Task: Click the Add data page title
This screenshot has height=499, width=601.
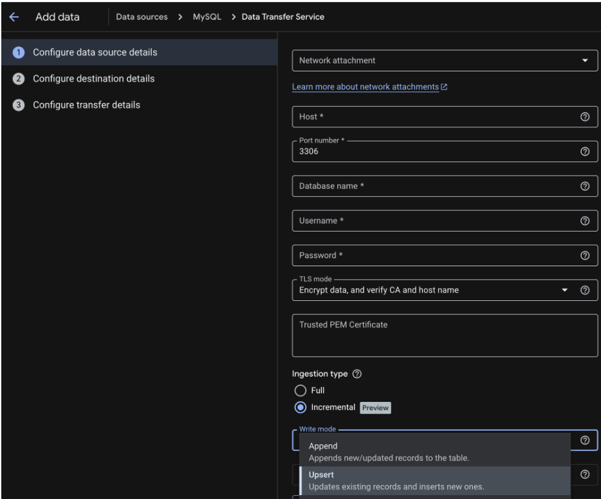Action: click(x=57, y=17)
